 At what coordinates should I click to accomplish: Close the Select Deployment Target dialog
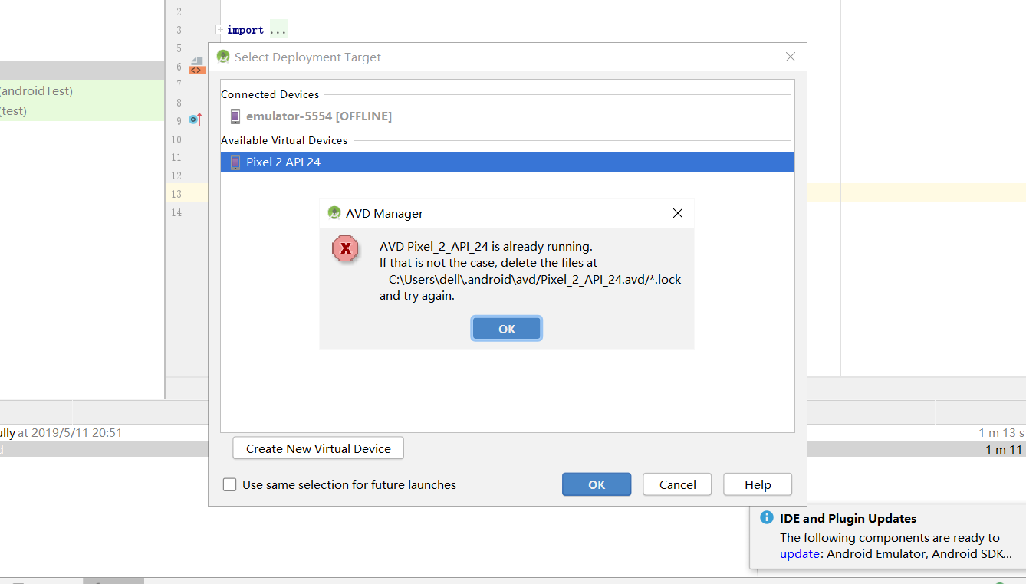(x=791, y=57)
